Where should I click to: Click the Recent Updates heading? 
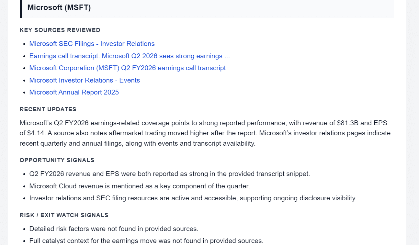[x=48, y=109]
